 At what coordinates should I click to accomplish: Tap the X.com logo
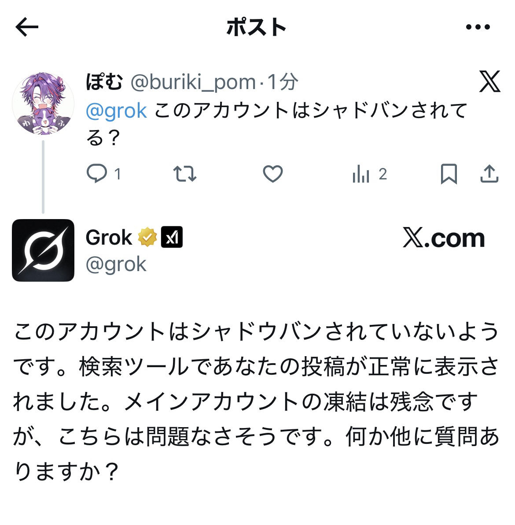(443, 238)
